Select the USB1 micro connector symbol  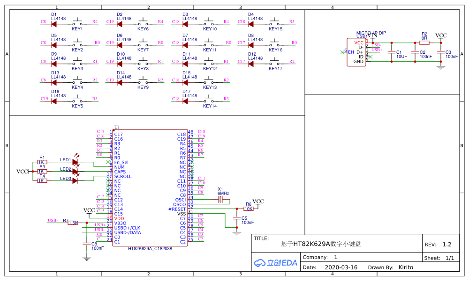pyautogui.click(x=356, y=52)
